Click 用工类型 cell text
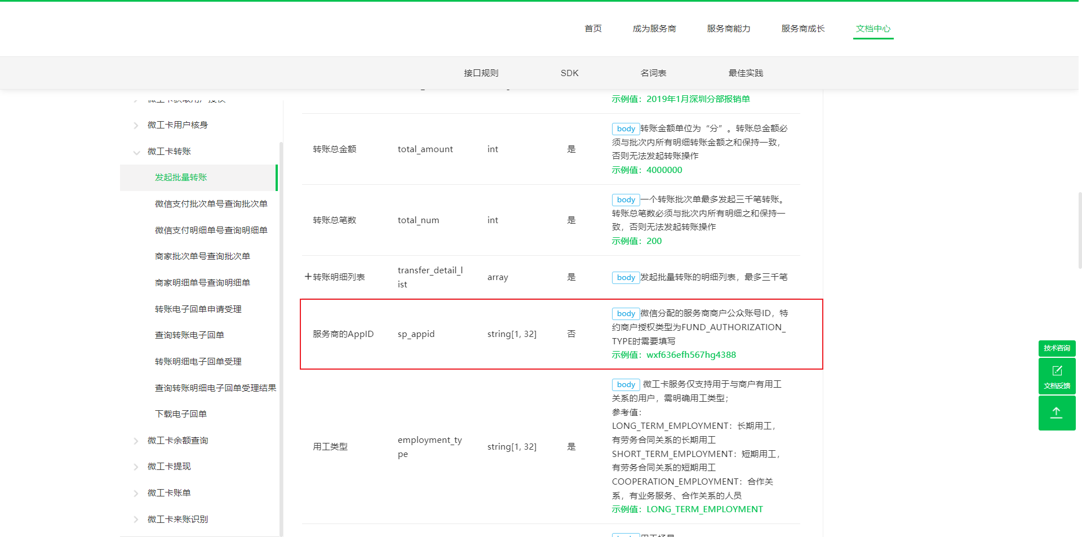The image size is (1082, 537). click(x=330, y=447)
